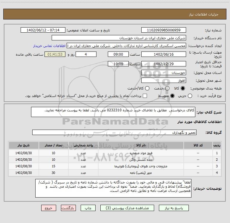Click delivery city field اهواز
Viewport: 230px width, 223px height.
pos(164,81)
